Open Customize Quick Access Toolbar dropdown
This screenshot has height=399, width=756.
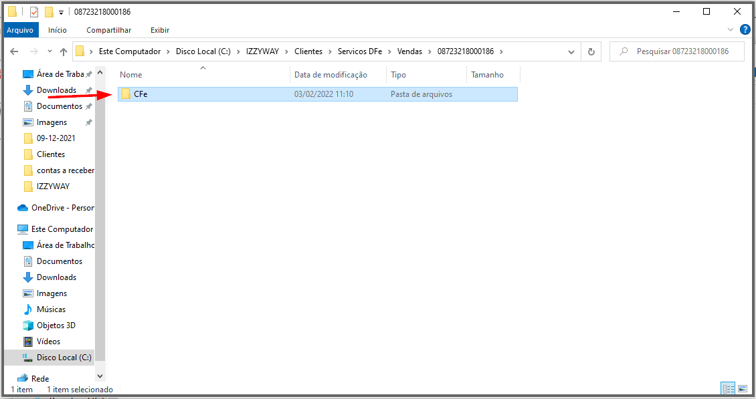(62, 12)
